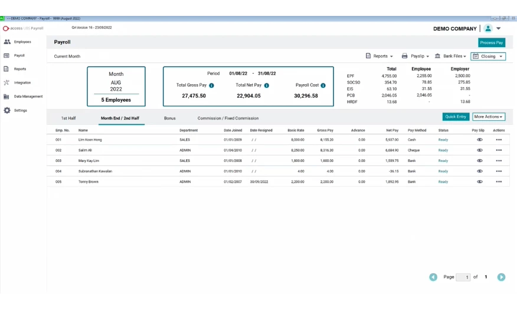Viewport: 517px width, 309px height.
Task: Open actions menu for Lim Koon Hong
Action: point(499,139)
